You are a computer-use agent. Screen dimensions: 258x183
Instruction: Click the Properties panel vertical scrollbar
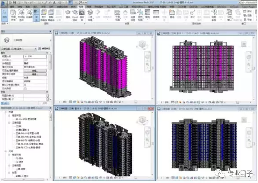(50, 62)
